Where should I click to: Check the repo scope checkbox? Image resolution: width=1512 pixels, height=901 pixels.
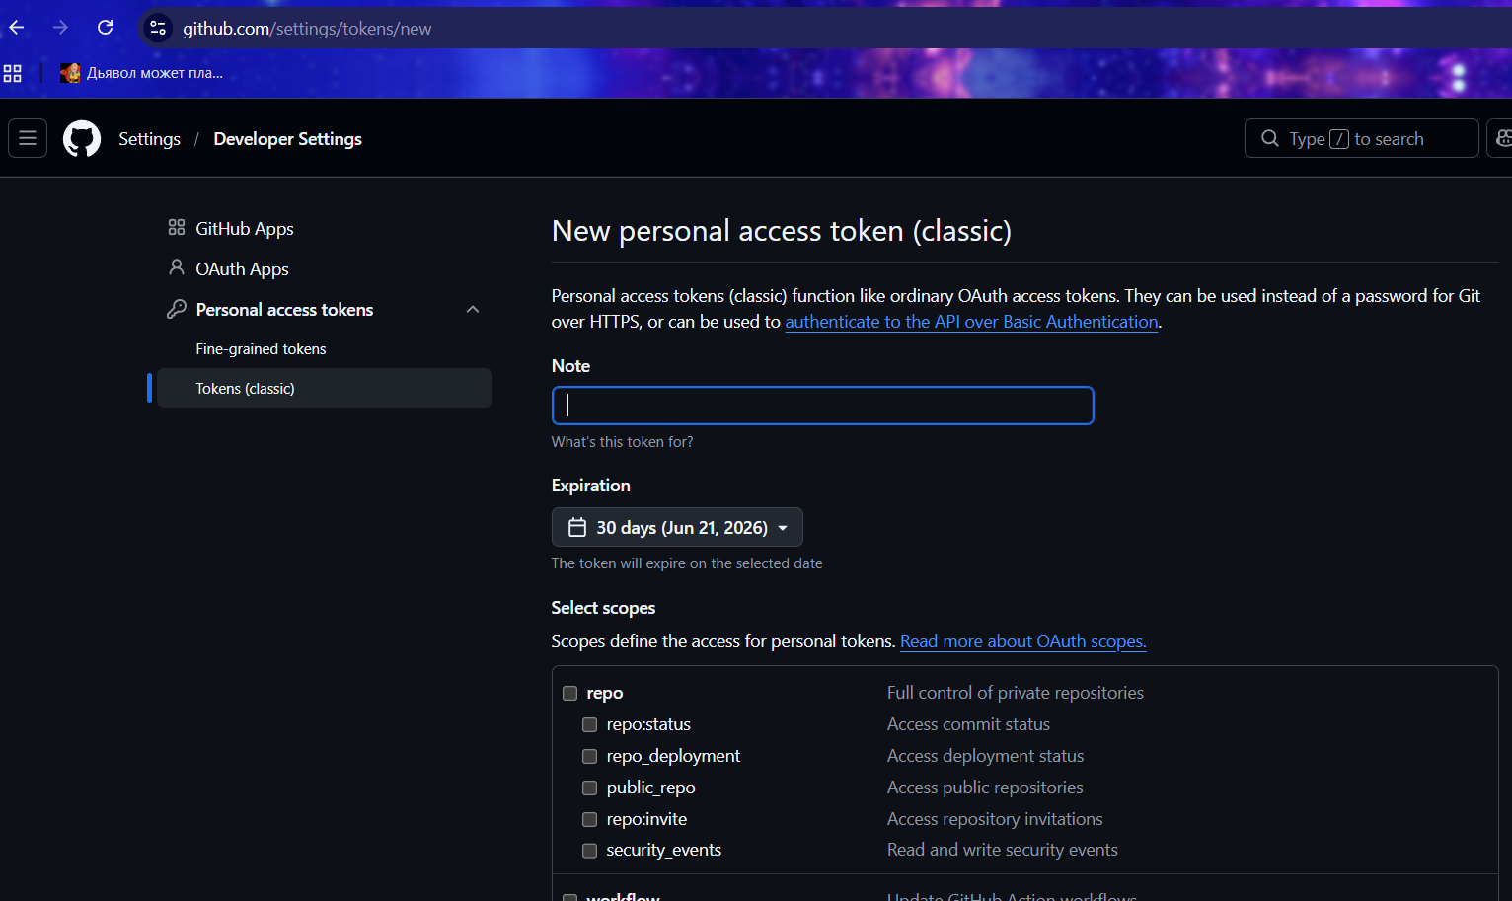click(569, 693)
